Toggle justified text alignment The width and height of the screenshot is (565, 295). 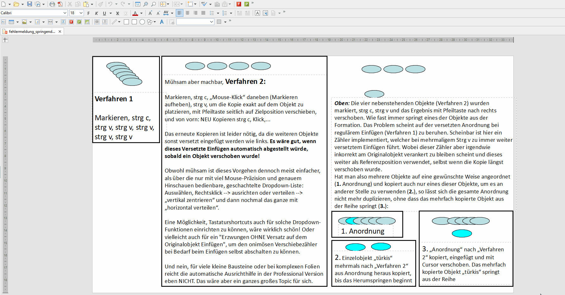click(203, 13)
